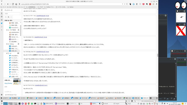Viewport: 187px width, 105px height.
Task: Collapse the tw bookmark folder
Action: point(7,53)
